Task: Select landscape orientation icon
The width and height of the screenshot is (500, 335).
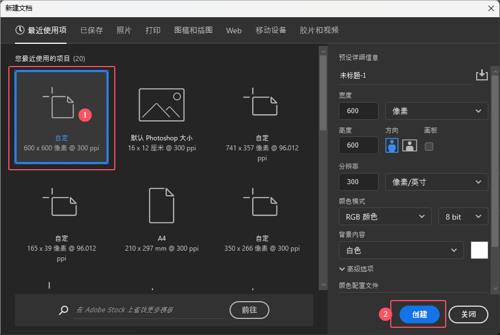Action: pos(410,146)
